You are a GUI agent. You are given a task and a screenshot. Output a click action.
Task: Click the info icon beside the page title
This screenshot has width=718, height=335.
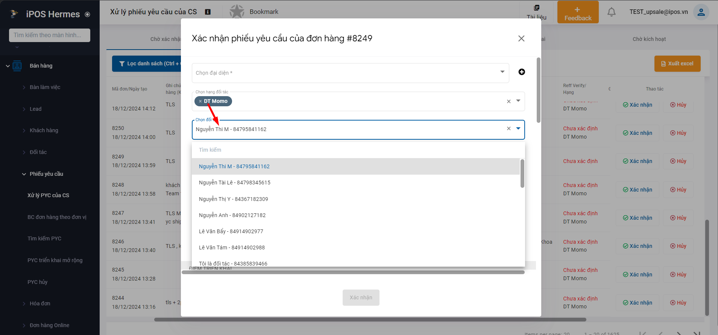coord(208,12)
